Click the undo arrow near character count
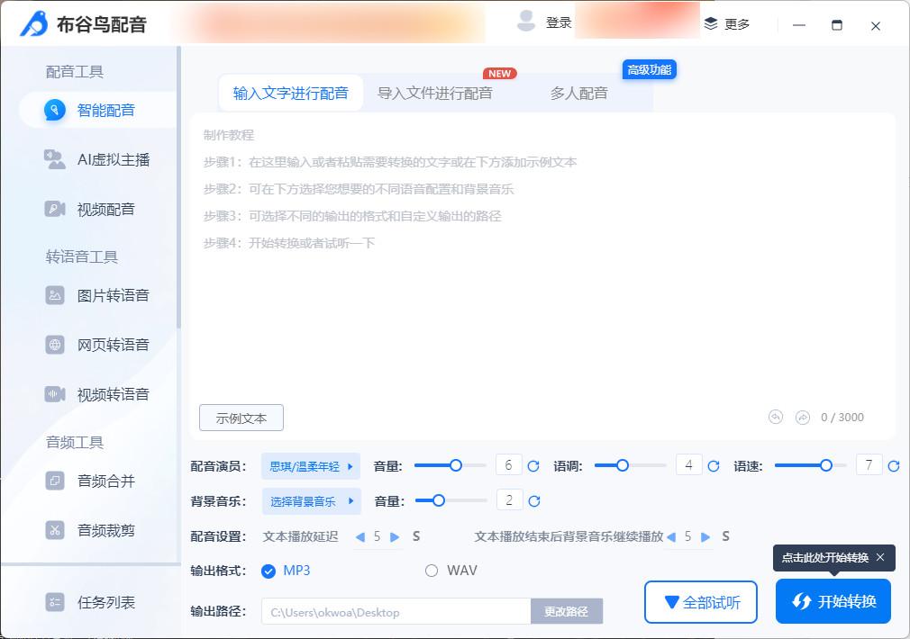 click(776, 417)
